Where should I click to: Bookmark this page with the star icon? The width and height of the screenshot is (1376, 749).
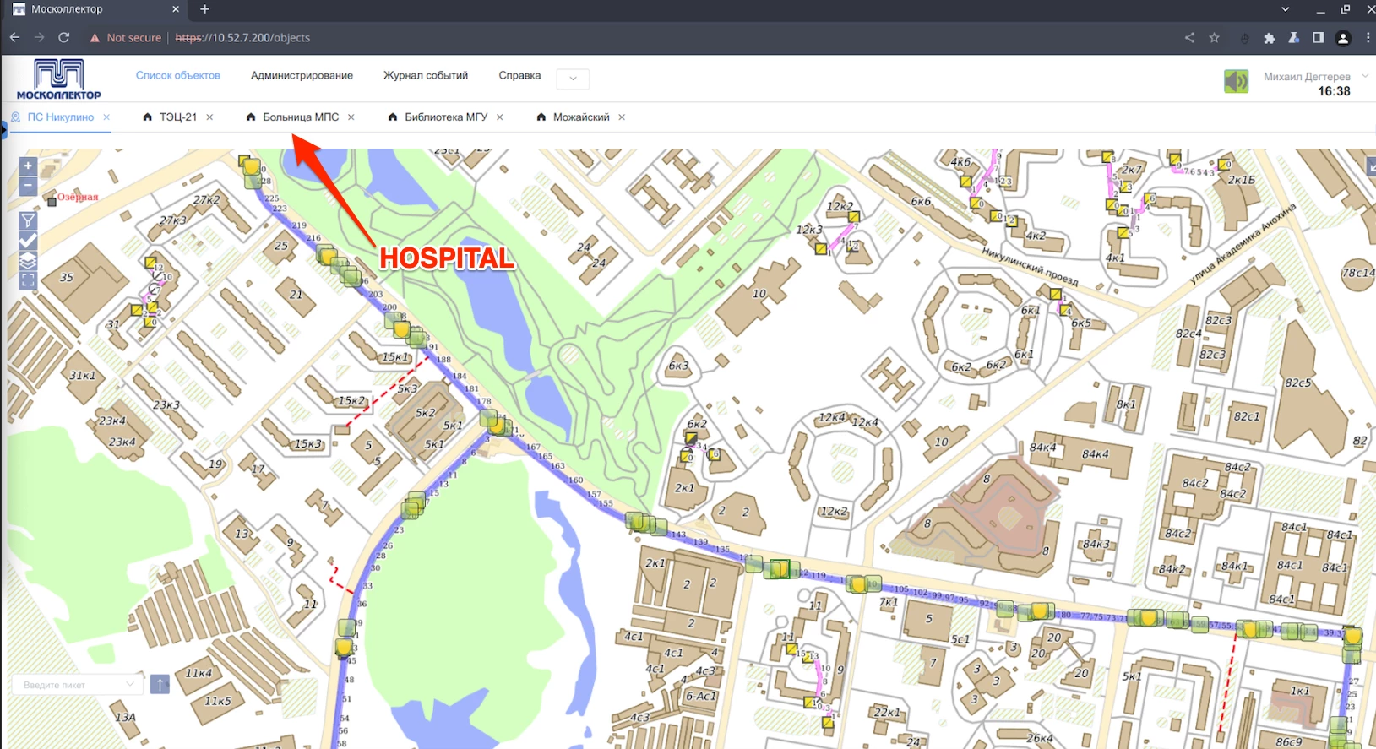click(1214, 38)
